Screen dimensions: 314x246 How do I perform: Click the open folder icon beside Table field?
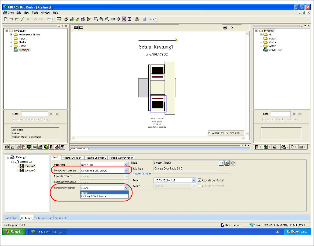[x=227, y=163]
